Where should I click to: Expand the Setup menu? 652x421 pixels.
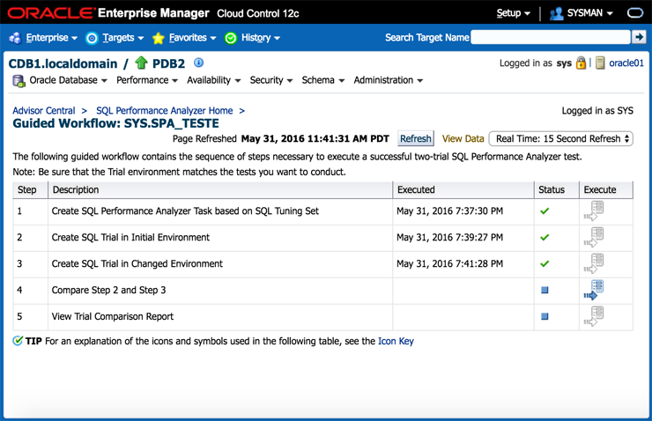[513, 13]
